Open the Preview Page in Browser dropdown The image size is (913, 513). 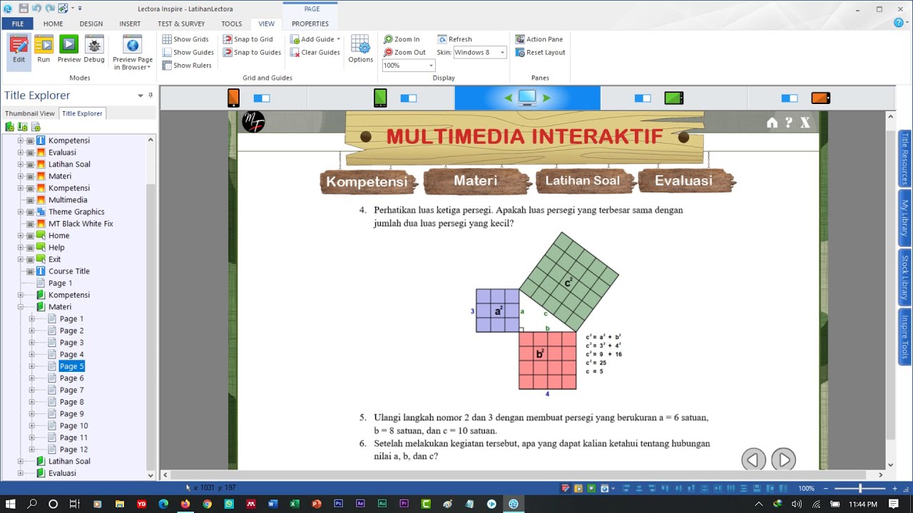click(x=133, y=63)
